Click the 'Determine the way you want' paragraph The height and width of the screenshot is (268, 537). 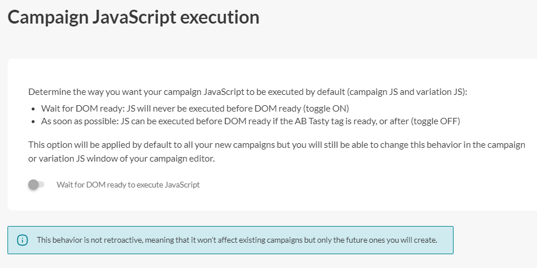pos(247,91)
